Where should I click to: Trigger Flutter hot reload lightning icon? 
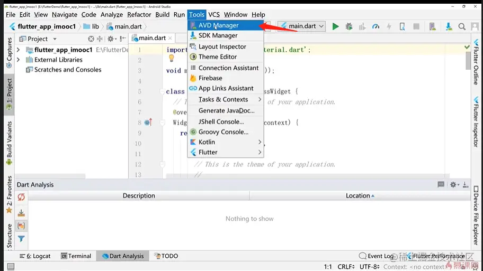(389, 26)
